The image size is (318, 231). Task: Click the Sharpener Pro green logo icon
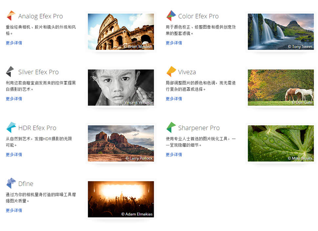tap(171, 127)
